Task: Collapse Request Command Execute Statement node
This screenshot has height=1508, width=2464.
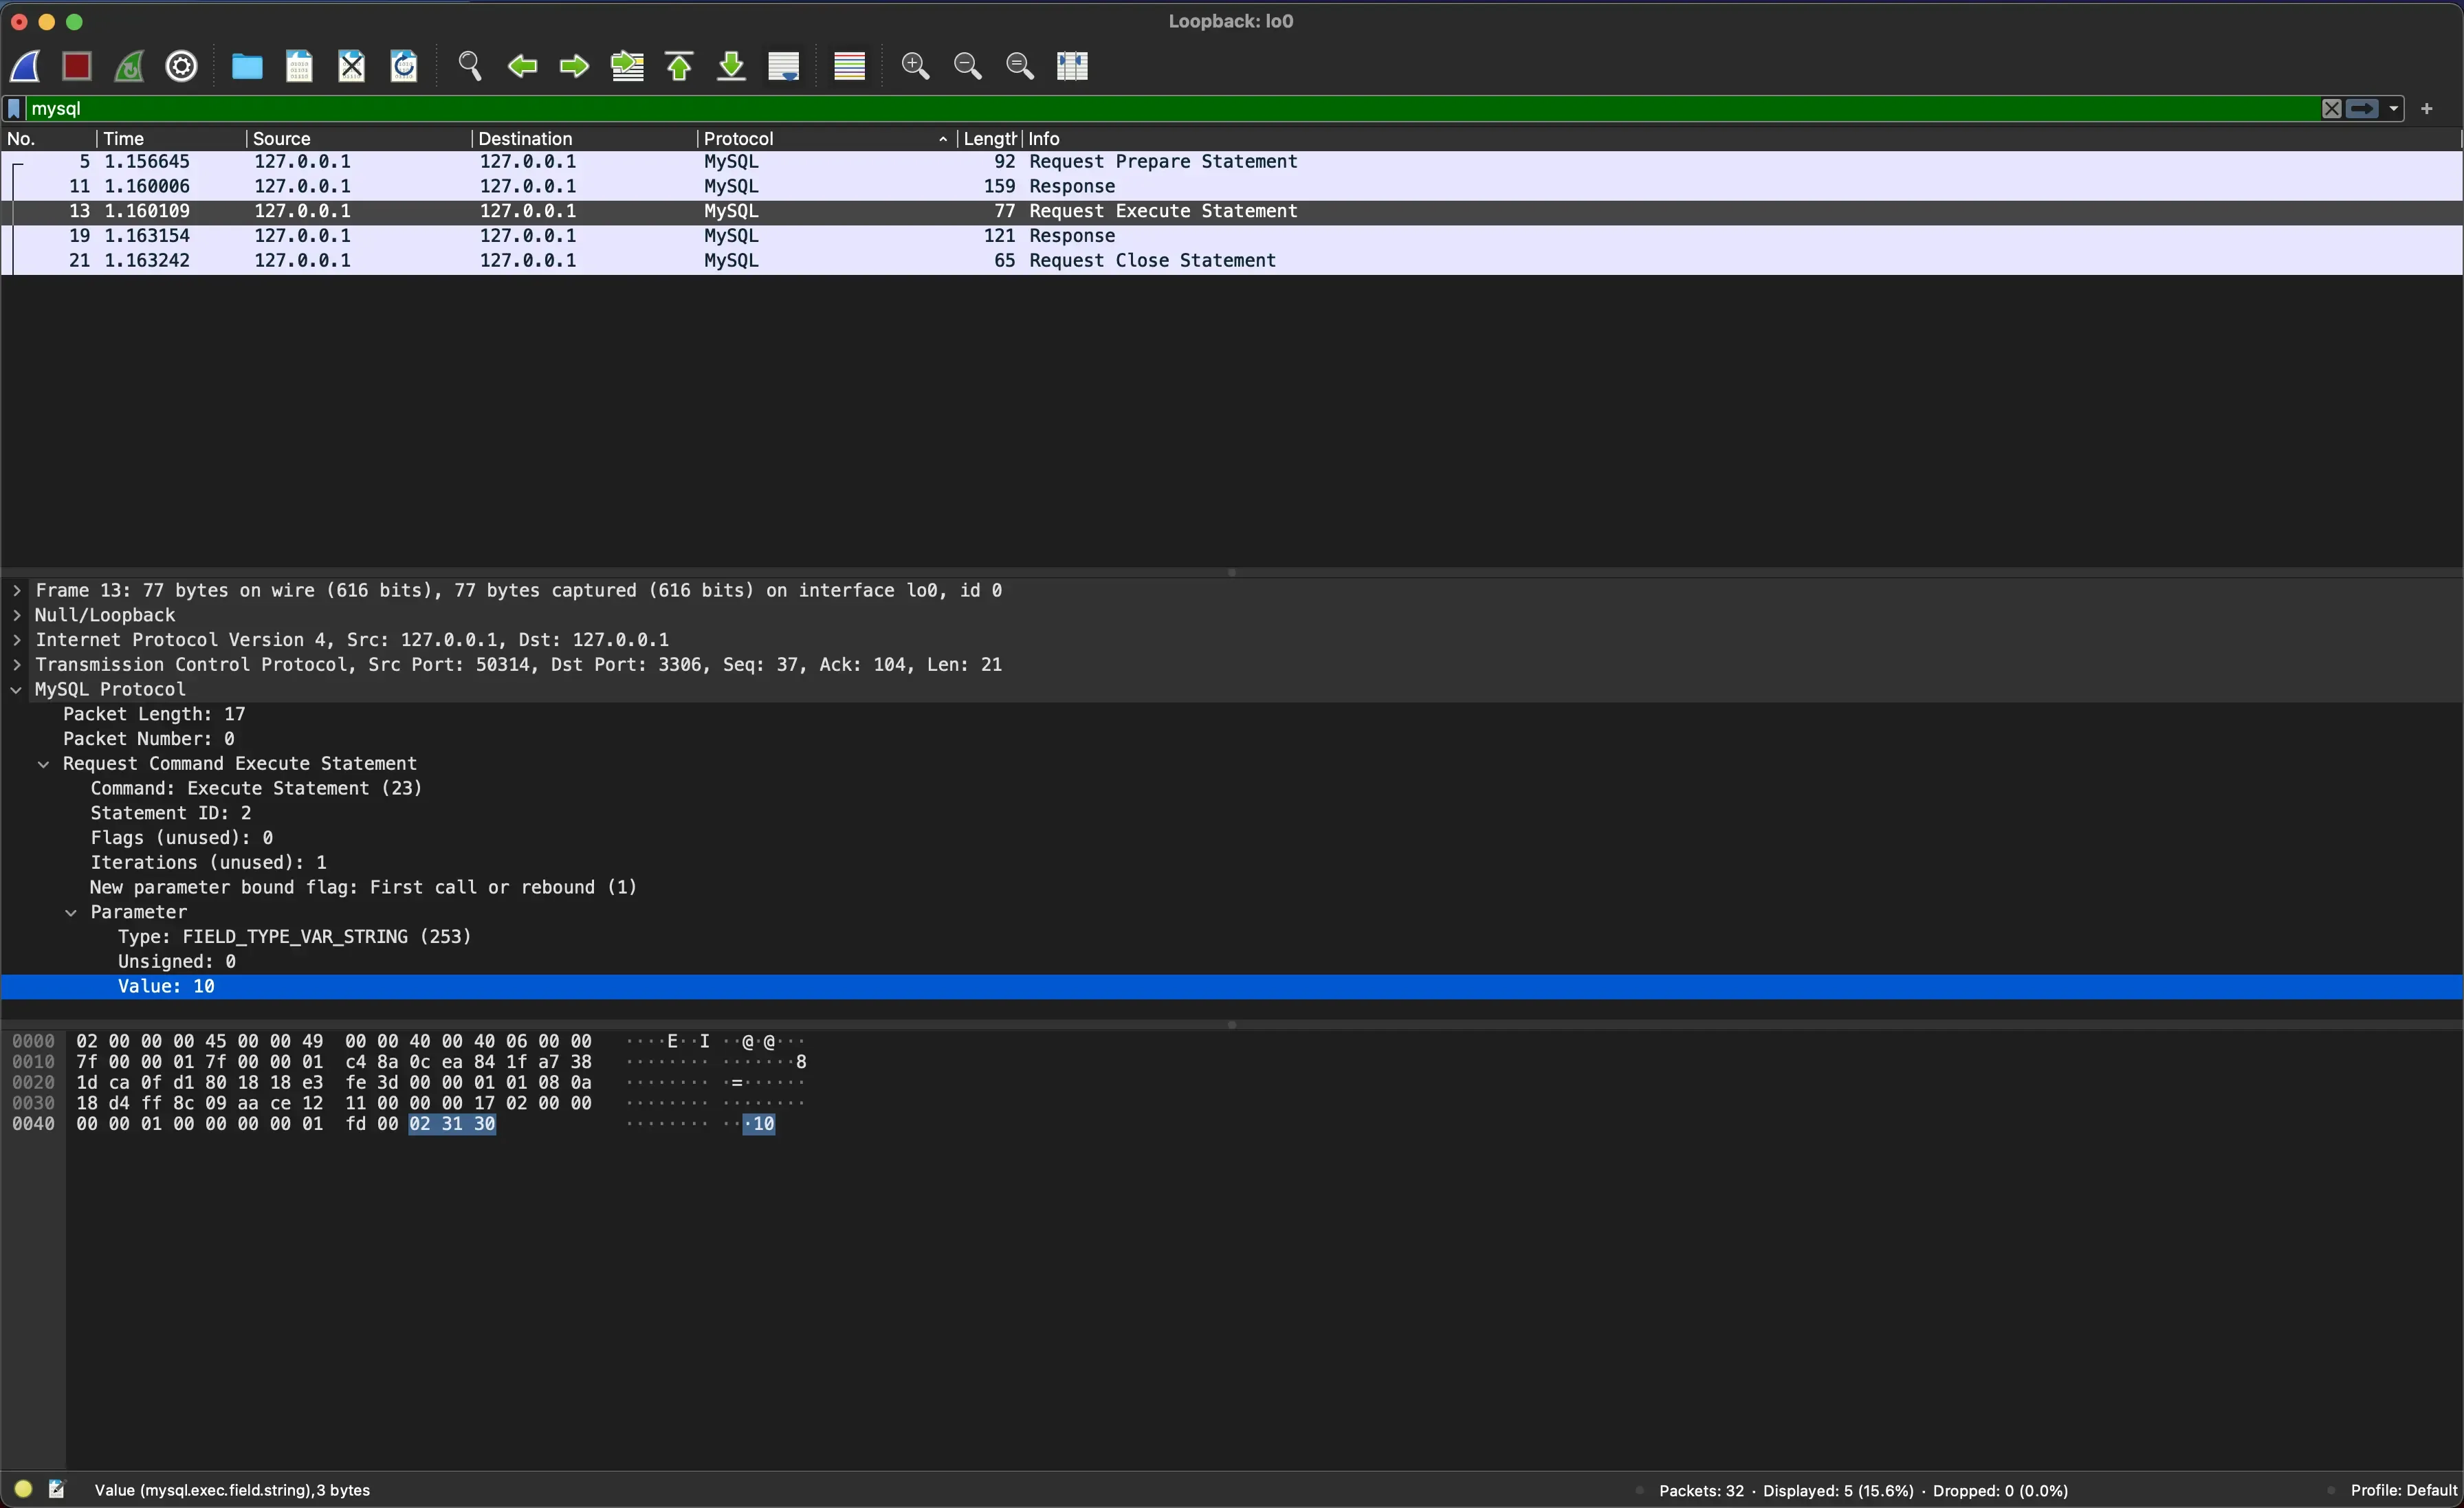Action: pyautogui.click(x=44, y=764)
